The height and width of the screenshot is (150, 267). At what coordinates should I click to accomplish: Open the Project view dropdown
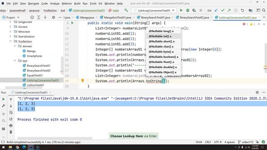(18, 17)
